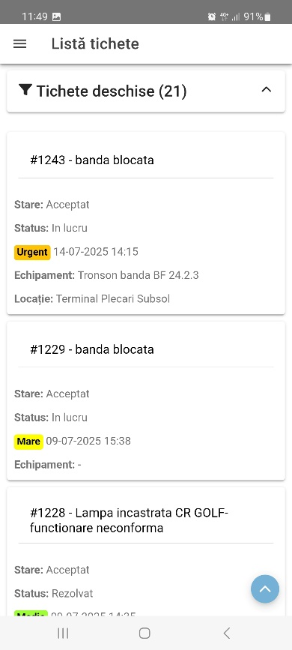
Task: Collapse the Tichete deschise panel chevron
Action: coord(267,89)
